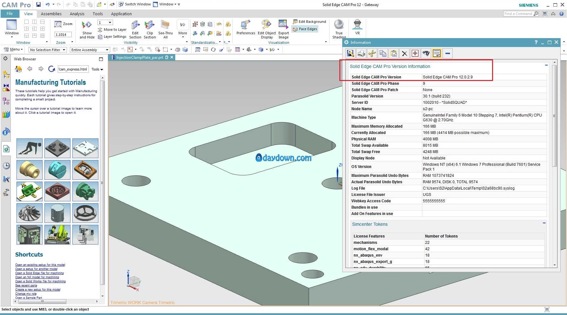Click the VR headset button
This screenshot has width=567, height=315.
(357, 28)
